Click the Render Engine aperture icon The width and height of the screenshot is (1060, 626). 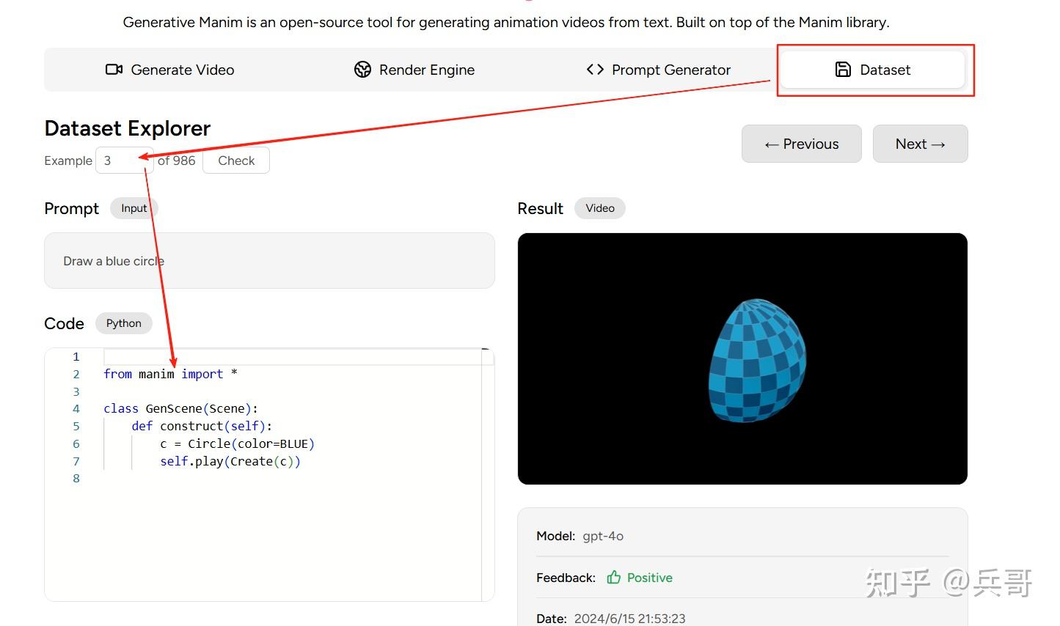(362, 70)
